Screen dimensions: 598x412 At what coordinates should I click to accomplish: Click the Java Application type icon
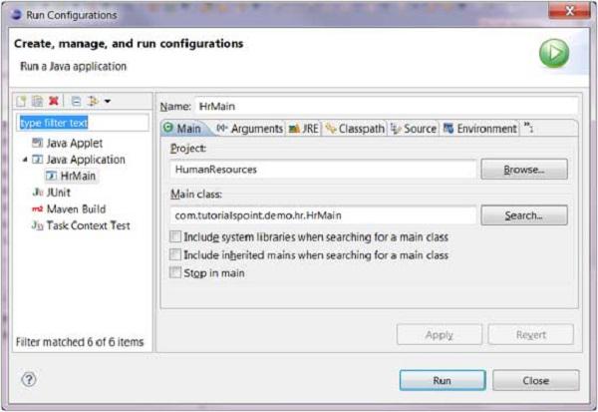click(x=38, y=160)
